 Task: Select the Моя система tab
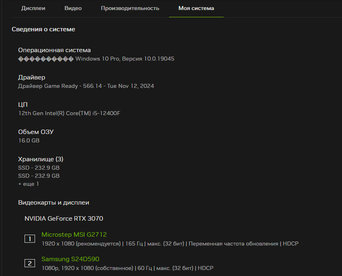pyautogui.click(x=196, y=8)
